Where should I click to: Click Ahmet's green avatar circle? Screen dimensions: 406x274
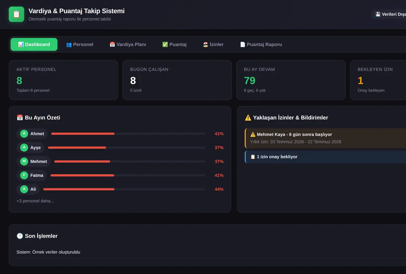pos(24,134)
